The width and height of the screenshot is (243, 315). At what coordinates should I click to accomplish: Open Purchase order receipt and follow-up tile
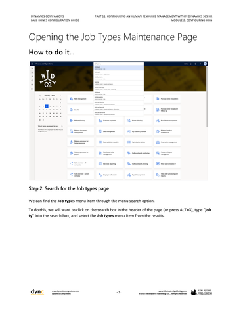point(167,110)
